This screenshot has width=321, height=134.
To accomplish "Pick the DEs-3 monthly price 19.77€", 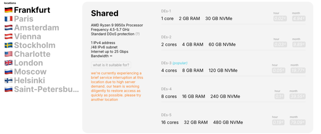I will point(298,71).
